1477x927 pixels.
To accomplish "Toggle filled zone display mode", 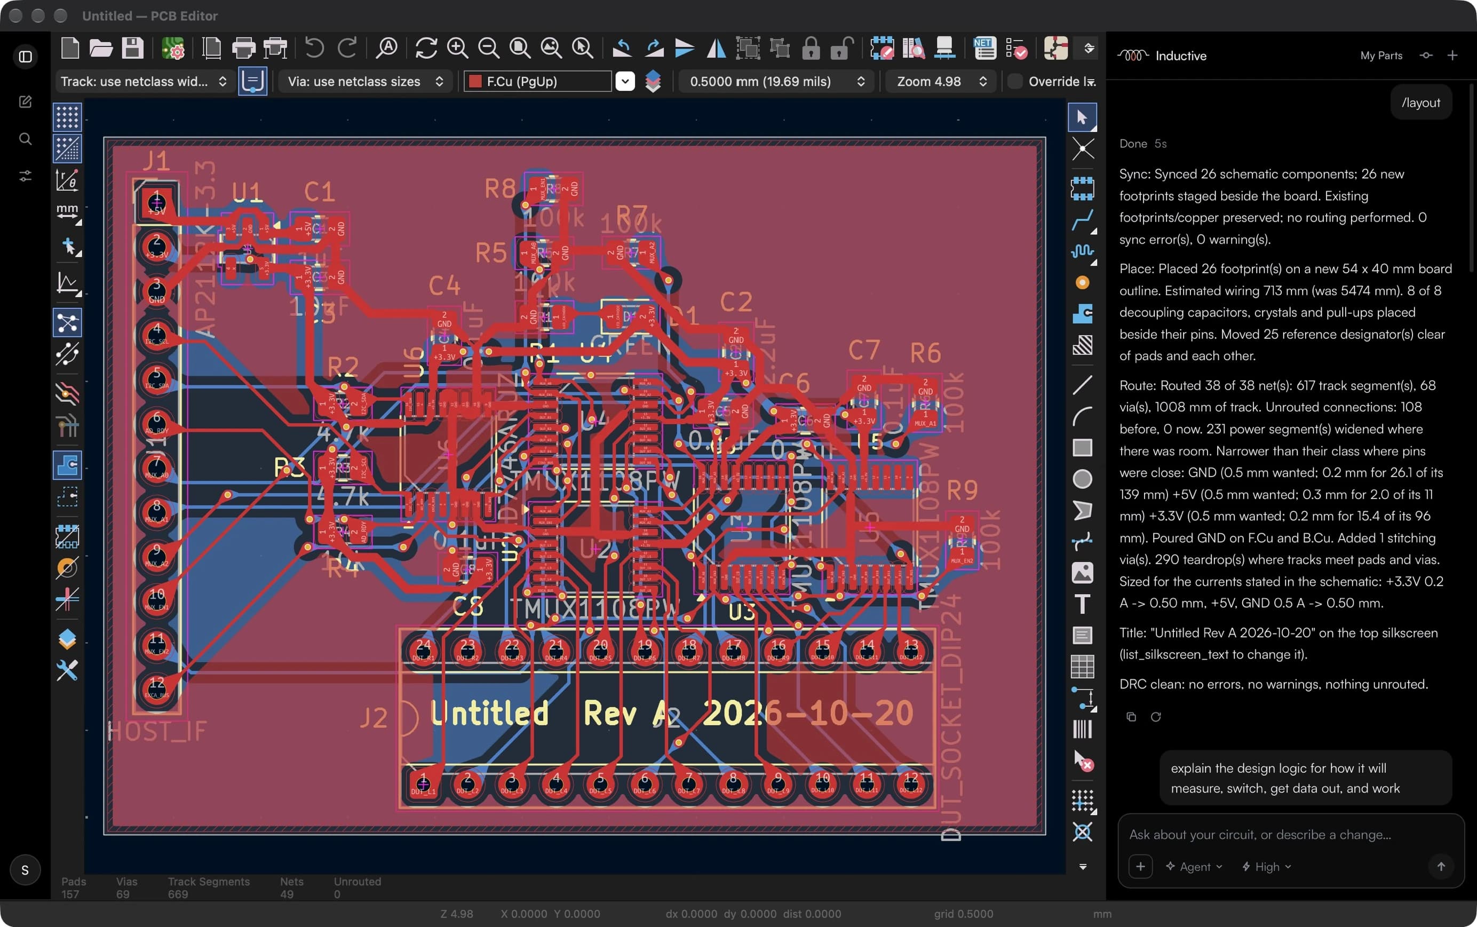I will tap(67, 465).
